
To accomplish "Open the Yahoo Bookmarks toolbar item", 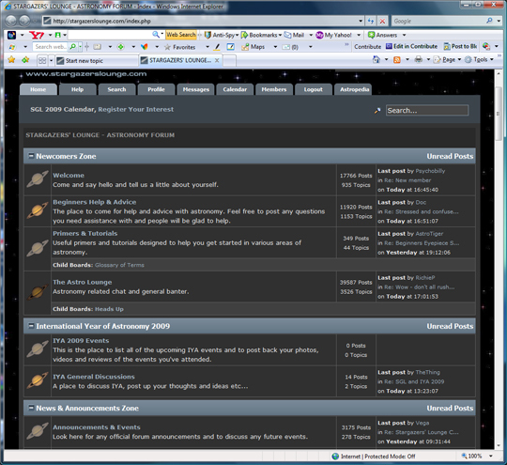I will click(x=261, y=35).
